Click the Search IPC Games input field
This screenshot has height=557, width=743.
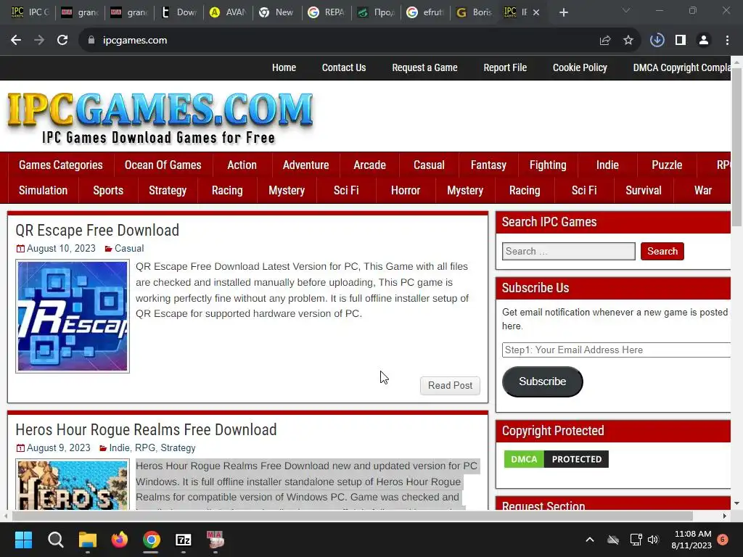(569, 252)
